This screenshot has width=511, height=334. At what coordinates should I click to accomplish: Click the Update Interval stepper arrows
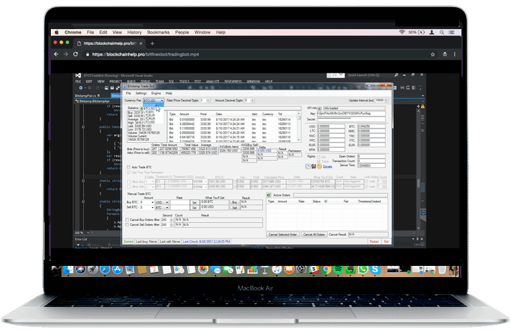tap(386, 101)
